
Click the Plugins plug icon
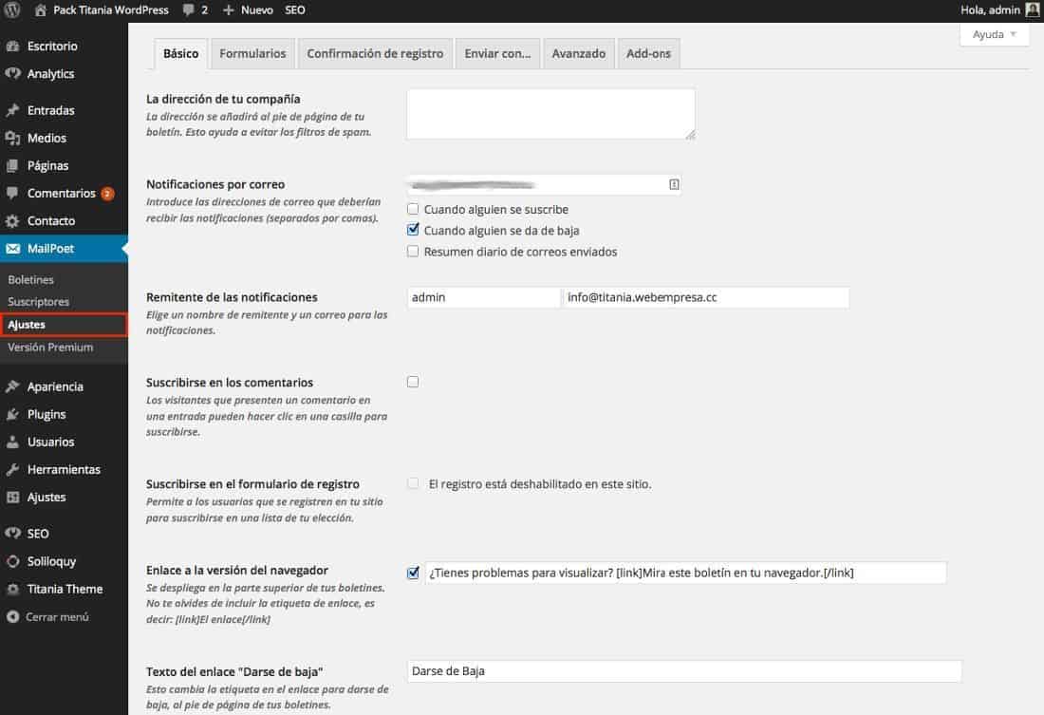click(x=12, y=414)
